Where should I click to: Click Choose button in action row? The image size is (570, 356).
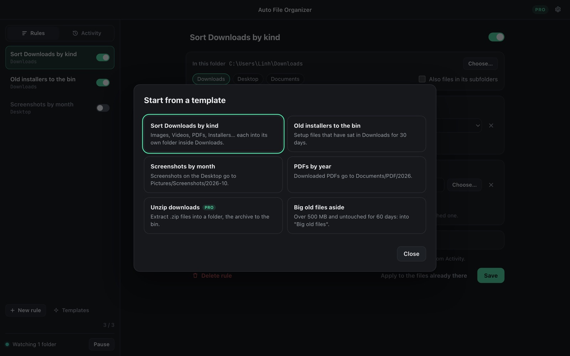tap(465, 185)
